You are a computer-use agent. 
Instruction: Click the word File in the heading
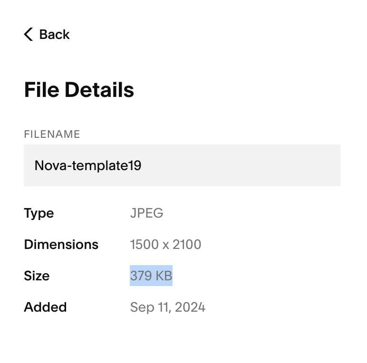coord(42,90)
